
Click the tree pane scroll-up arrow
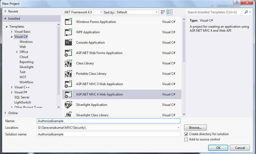click(59, 24)
